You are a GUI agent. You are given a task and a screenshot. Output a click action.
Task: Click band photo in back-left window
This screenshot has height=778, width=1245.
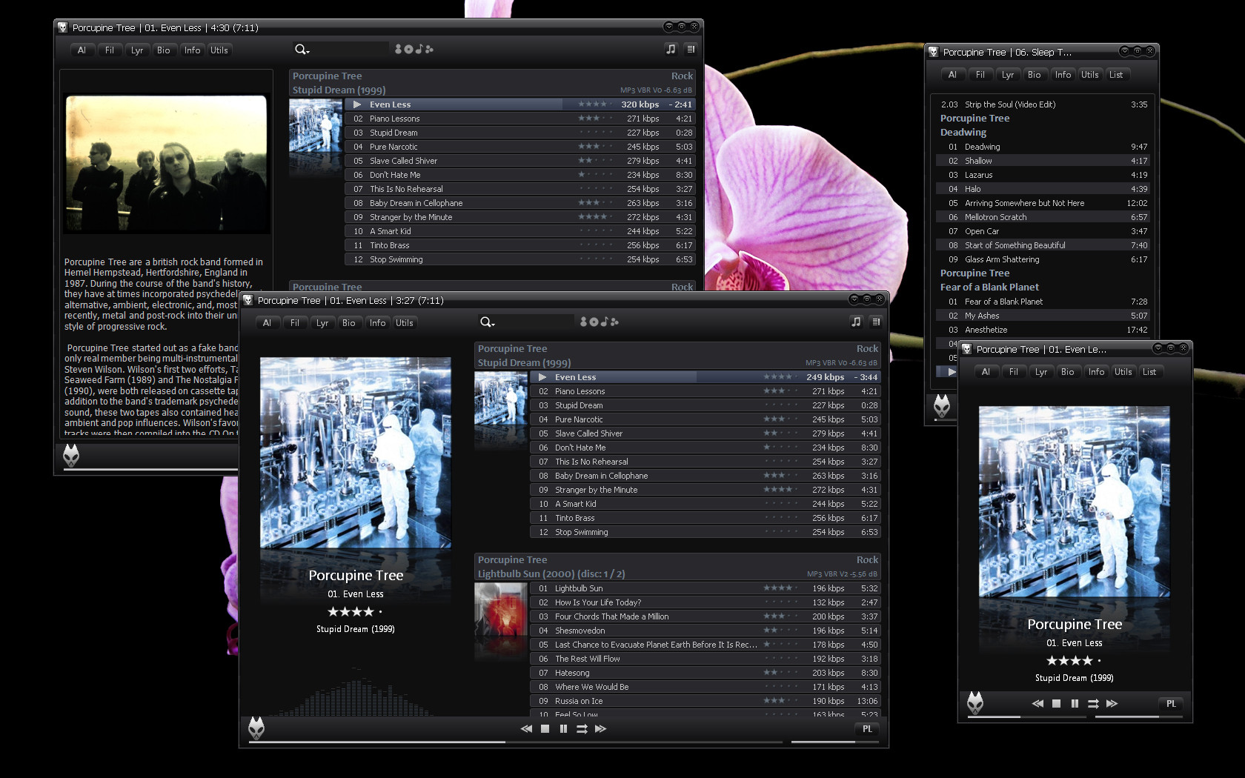[x=166, y=163]
